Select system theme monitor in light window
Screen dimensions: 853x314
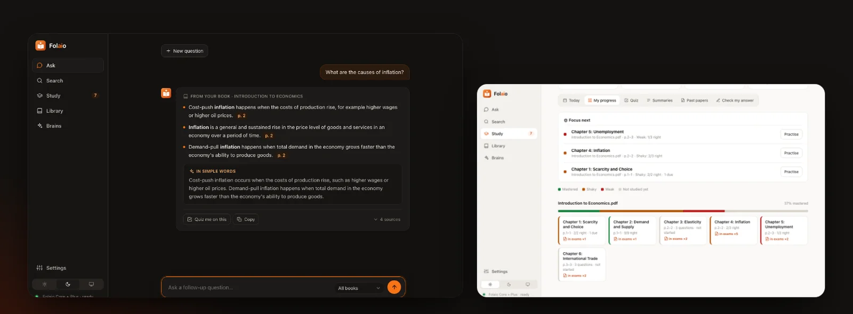528,284
